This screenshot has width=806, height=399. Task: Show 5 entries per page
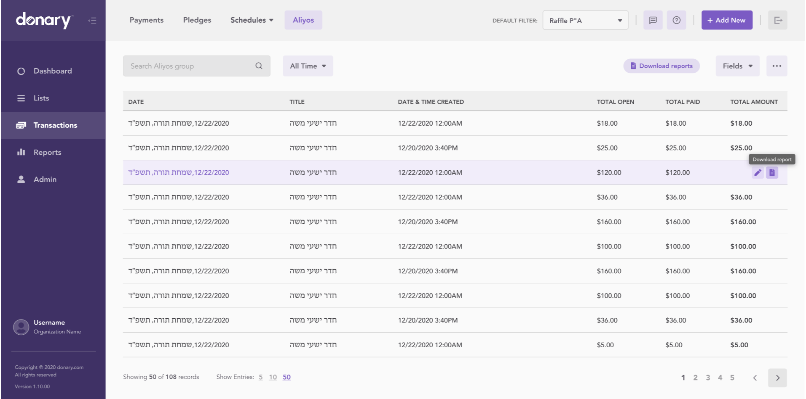pos(261,377)
